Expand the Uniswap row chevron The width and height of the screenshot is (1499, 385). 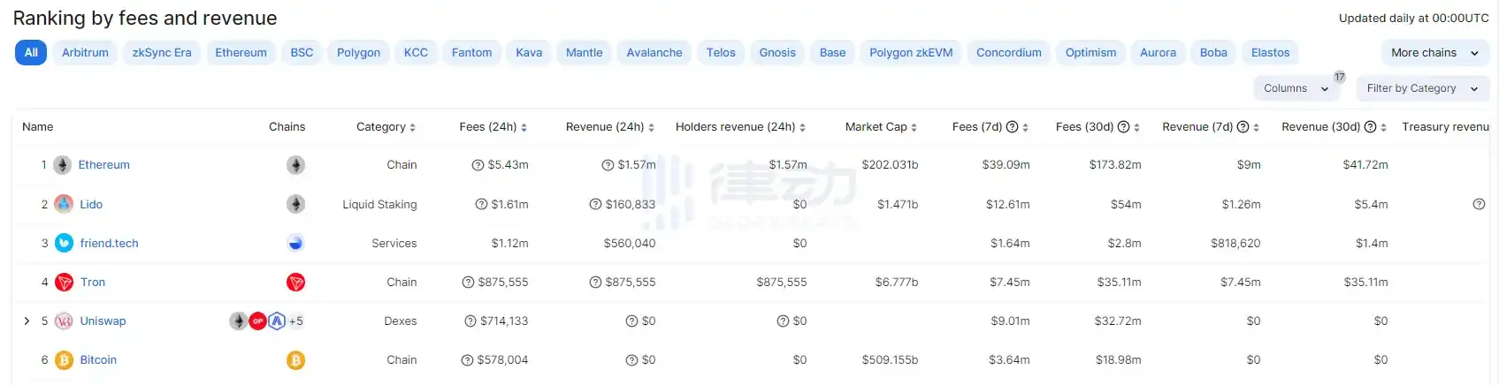[27, 321]
